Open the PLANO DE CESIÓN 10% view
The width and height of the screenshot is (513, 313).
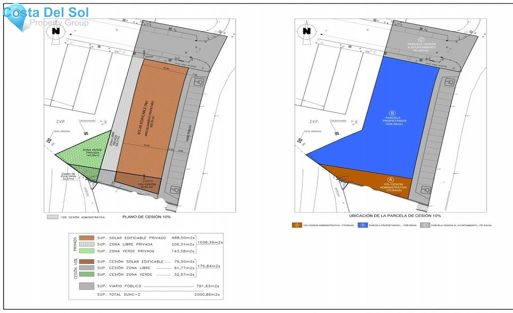pyautogui.click(x=147, y=216)
